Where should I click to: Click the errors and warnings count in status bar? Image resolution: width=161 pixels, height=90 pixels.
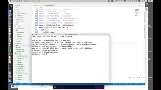22,84
